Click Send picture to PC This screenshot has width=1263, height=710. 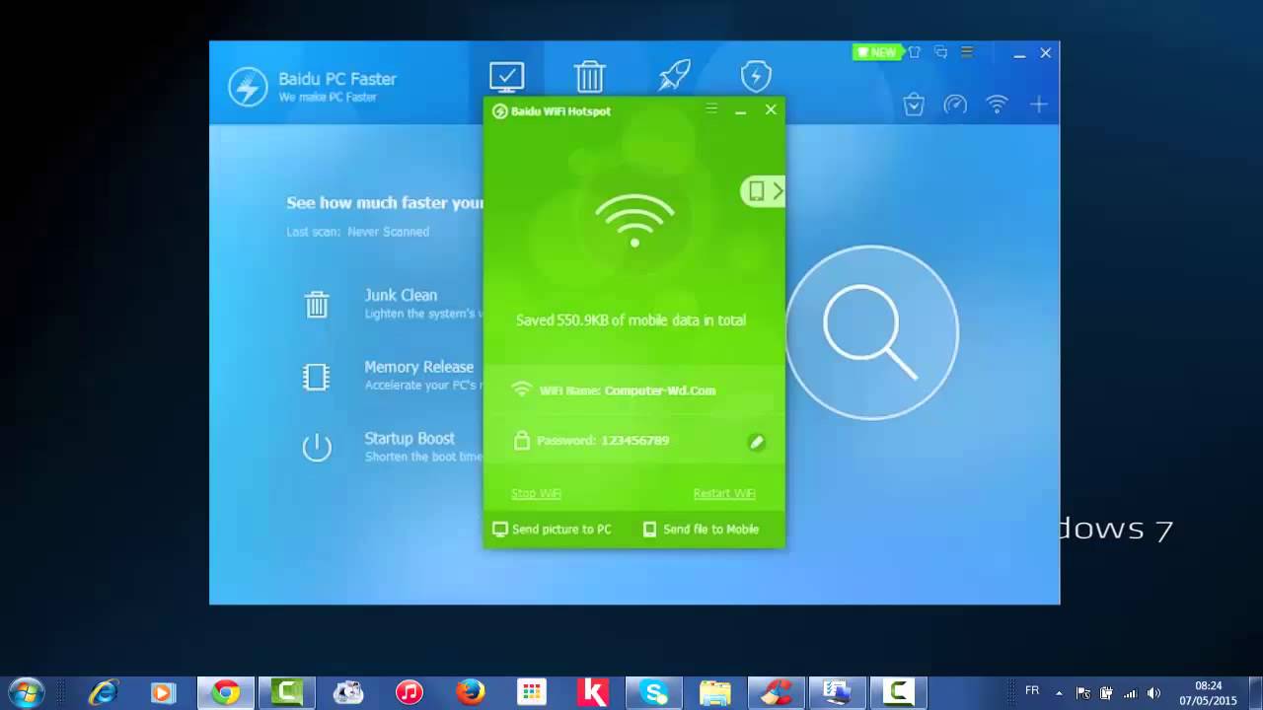[x=552, y=530]
